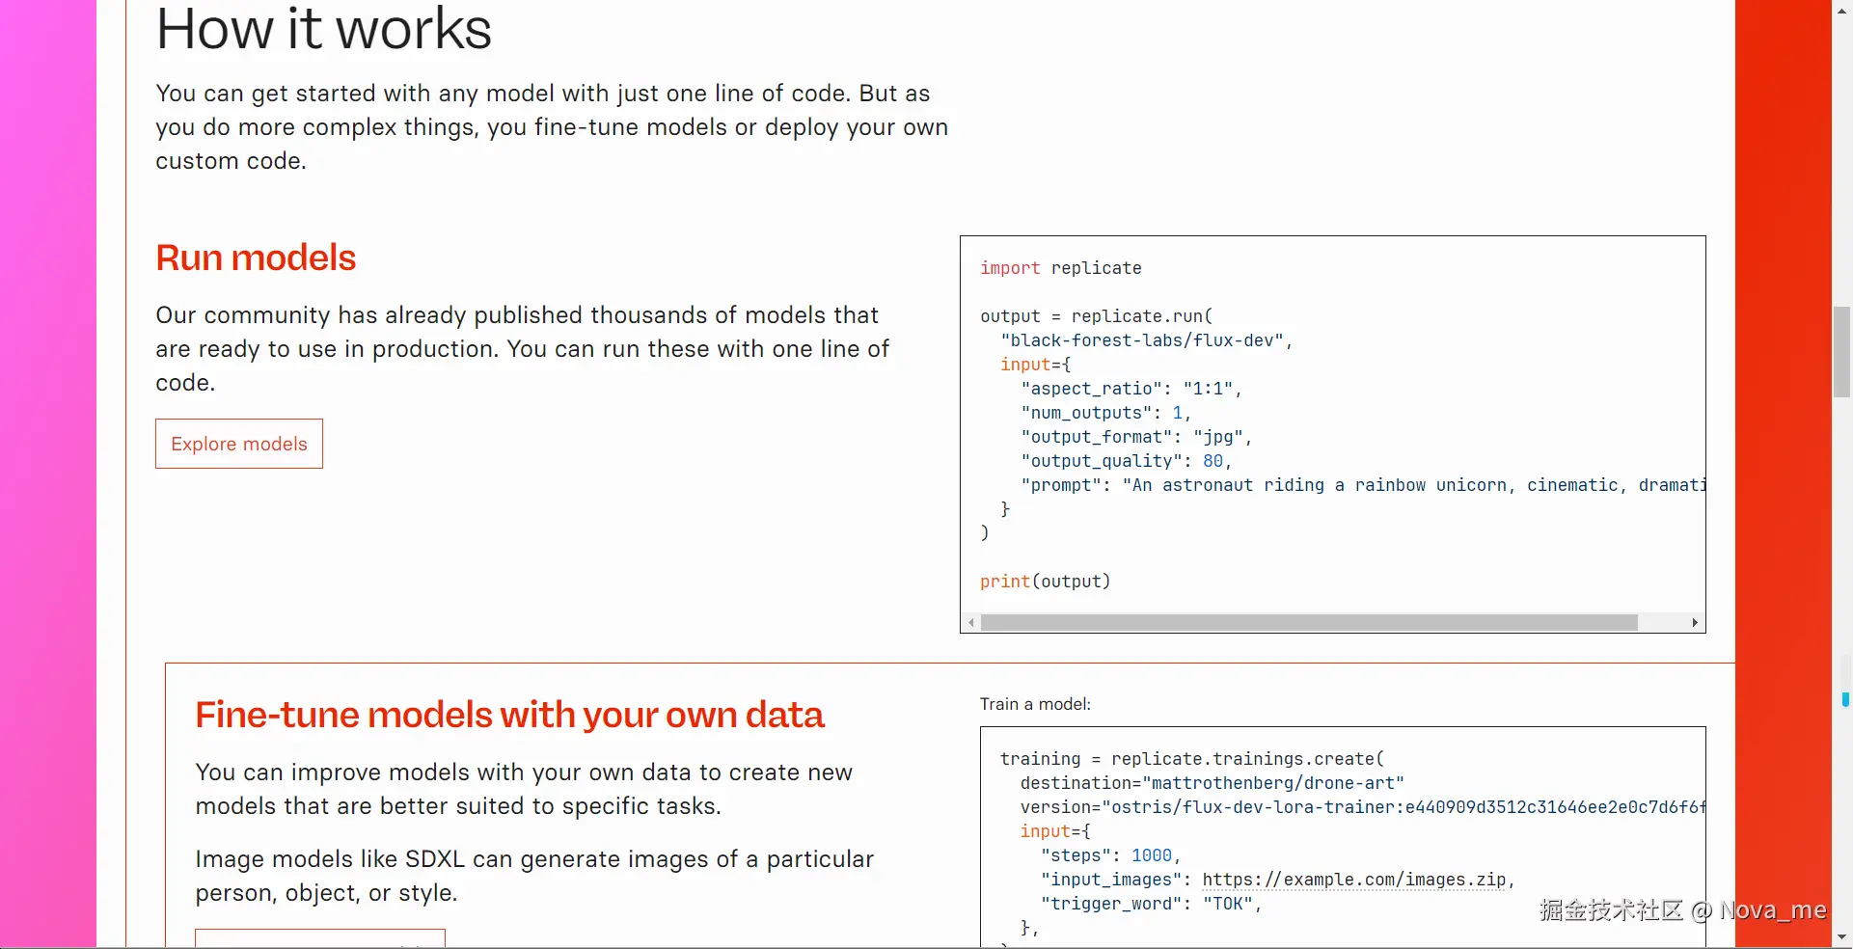Click the print(output) line in code
Screen dimensions: 1853x949
click(x=1045, y=582)
